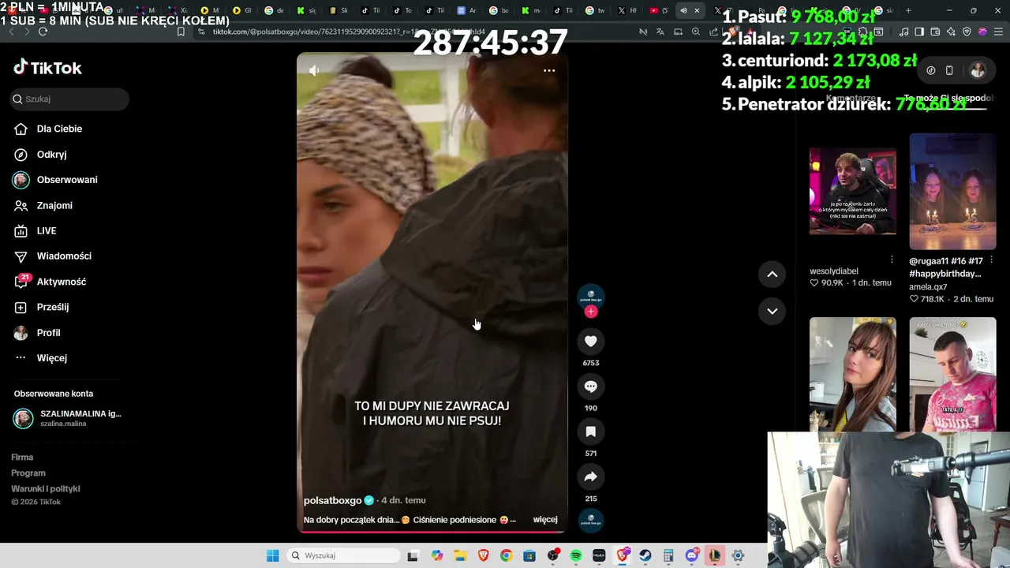
Task: Open Steam from the taskbar
Action: click(x=645, y=555)
